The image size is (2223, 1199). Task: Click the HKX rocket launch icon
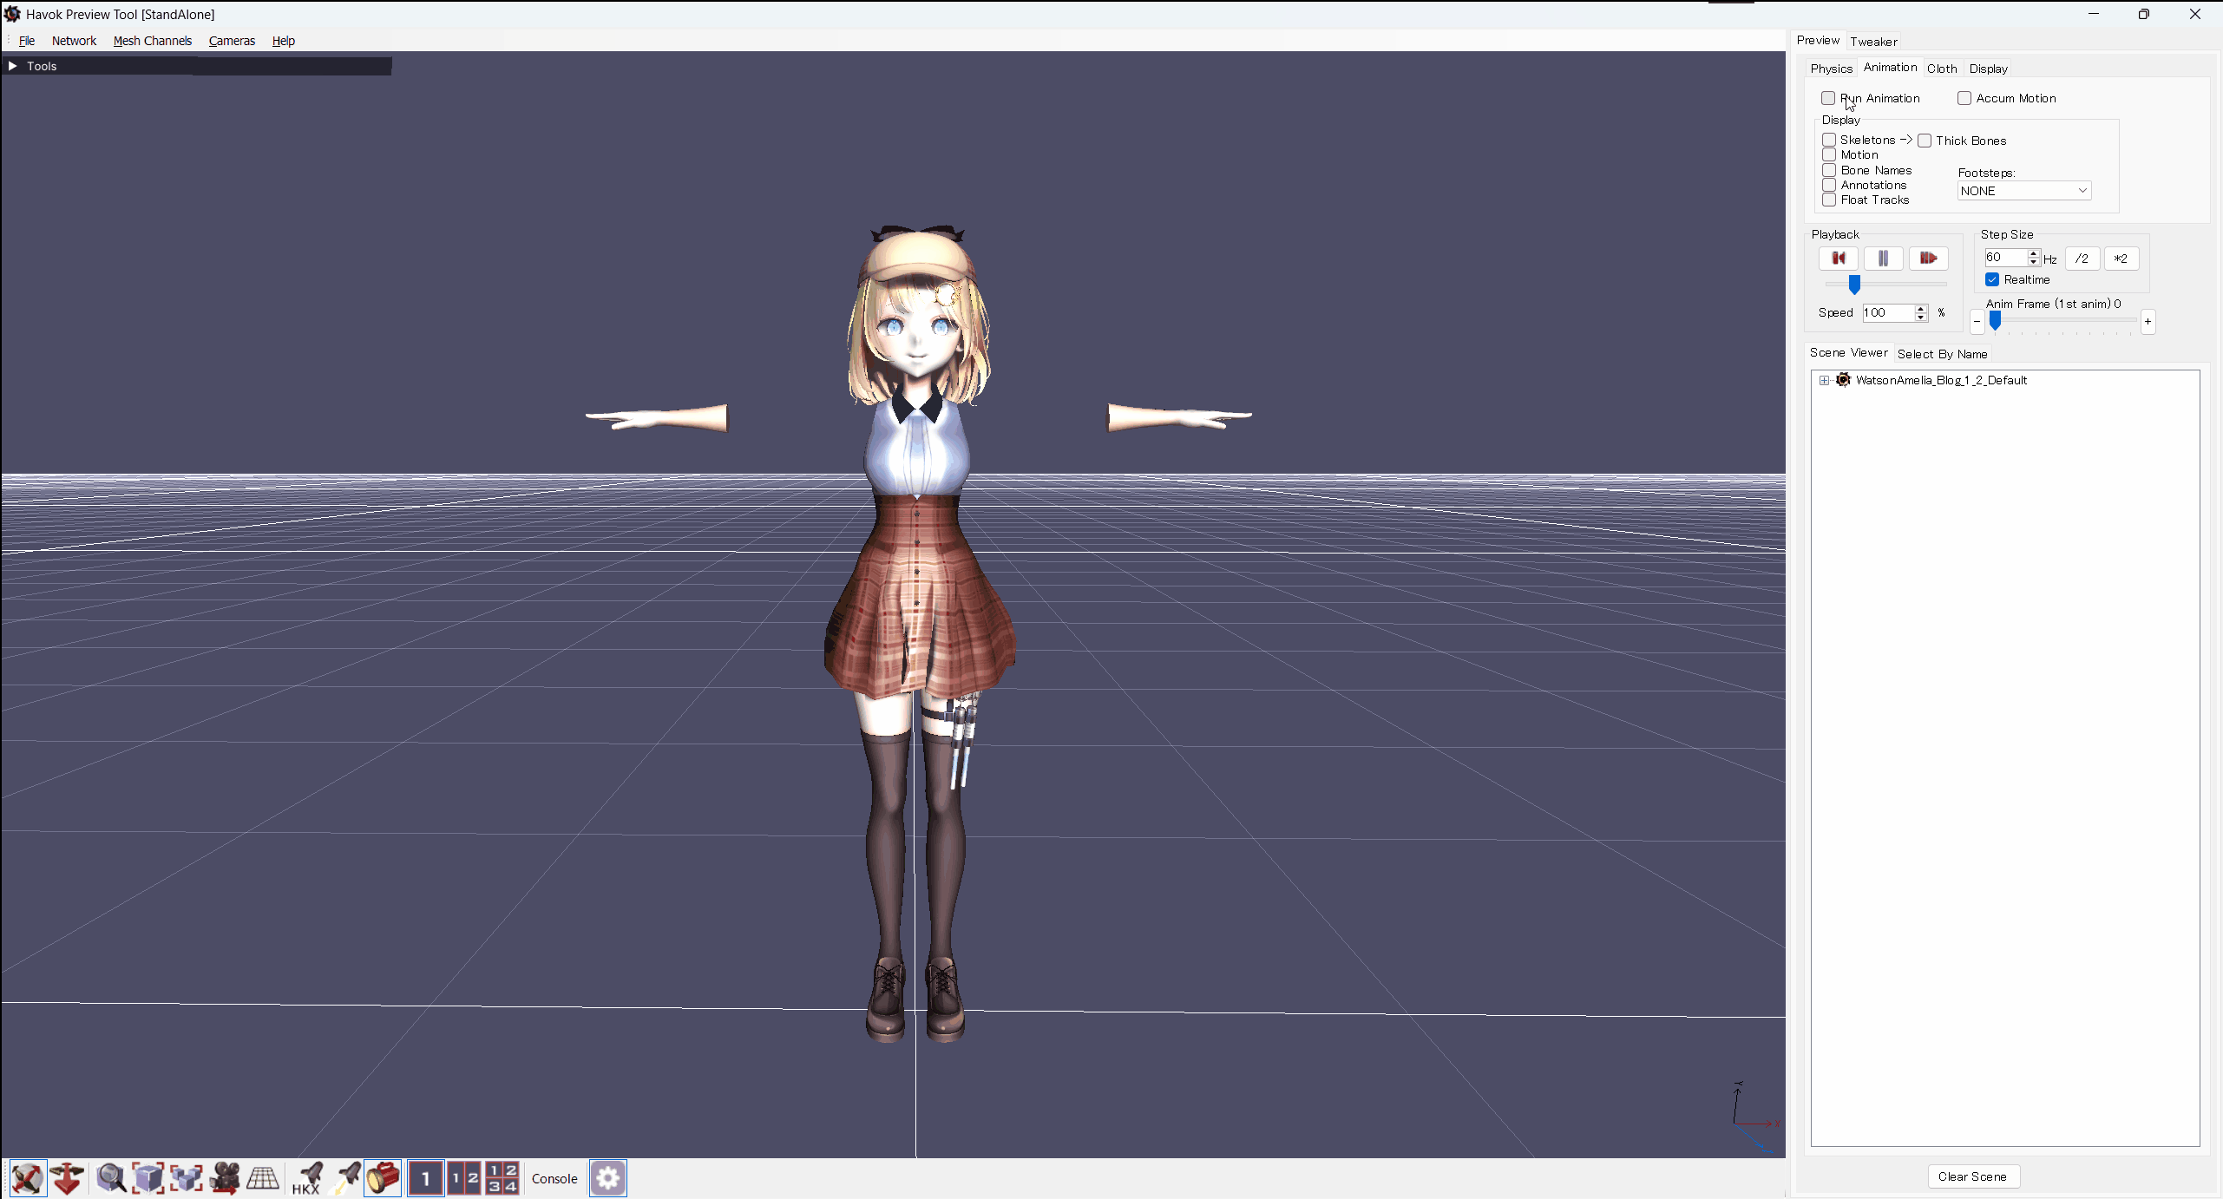(x=307, y=1178)
